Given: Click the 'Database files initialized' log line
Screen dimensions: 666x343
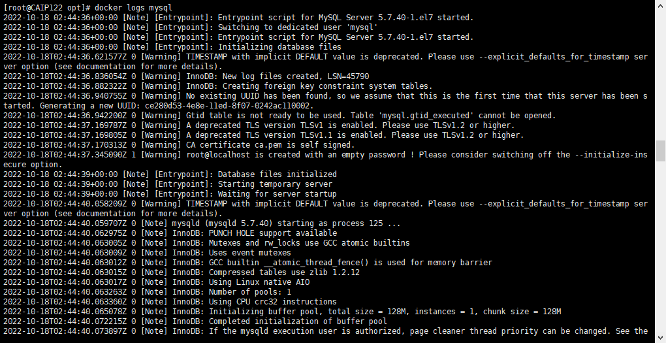Looking at the screenshot, I should point(170,174).
